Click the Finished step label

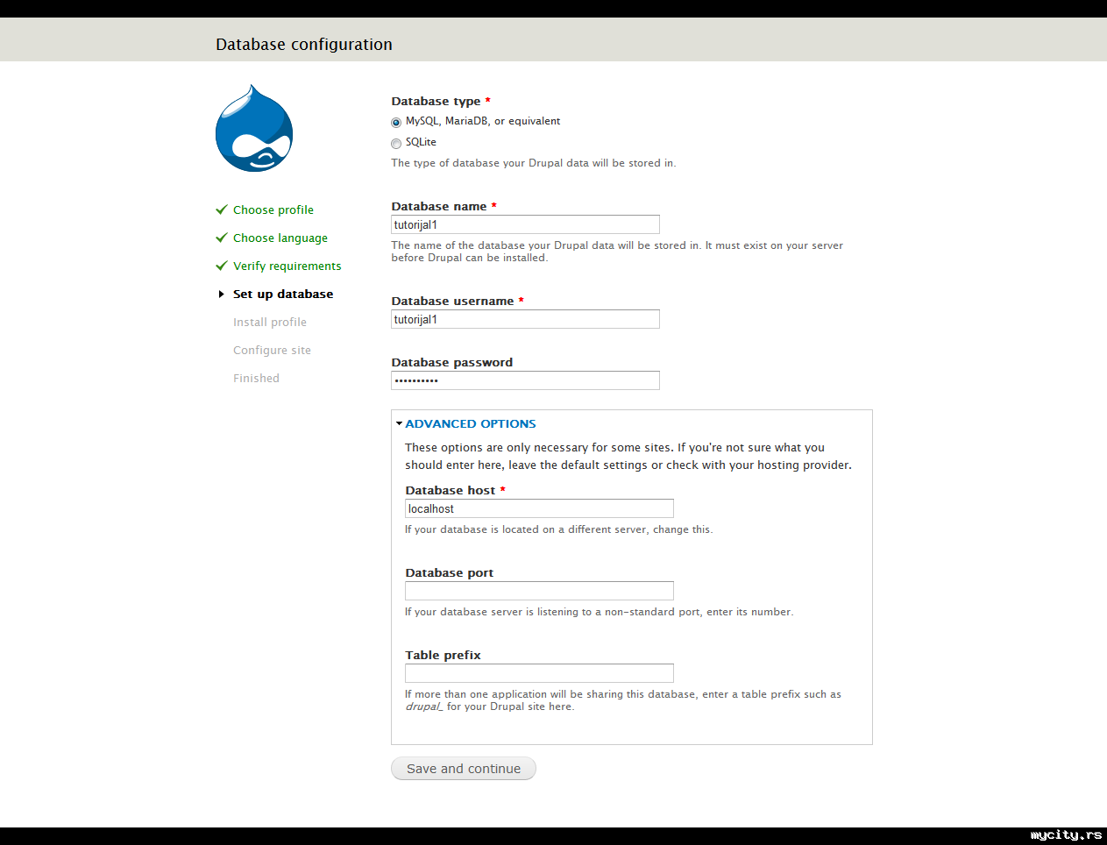[256, 379]
